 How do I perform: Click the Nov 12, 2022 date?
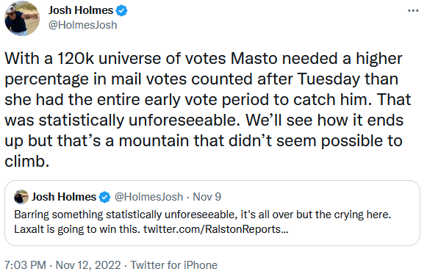[88, 265]
